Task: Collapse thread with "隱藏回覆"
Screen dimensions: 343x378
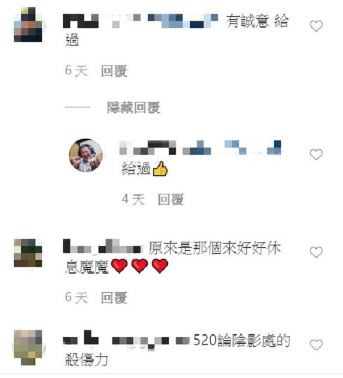Action: tap(133, 107)
